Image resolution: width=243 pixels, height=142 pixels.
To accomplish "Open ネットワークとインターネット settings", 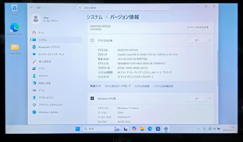I will coord(56,54).
